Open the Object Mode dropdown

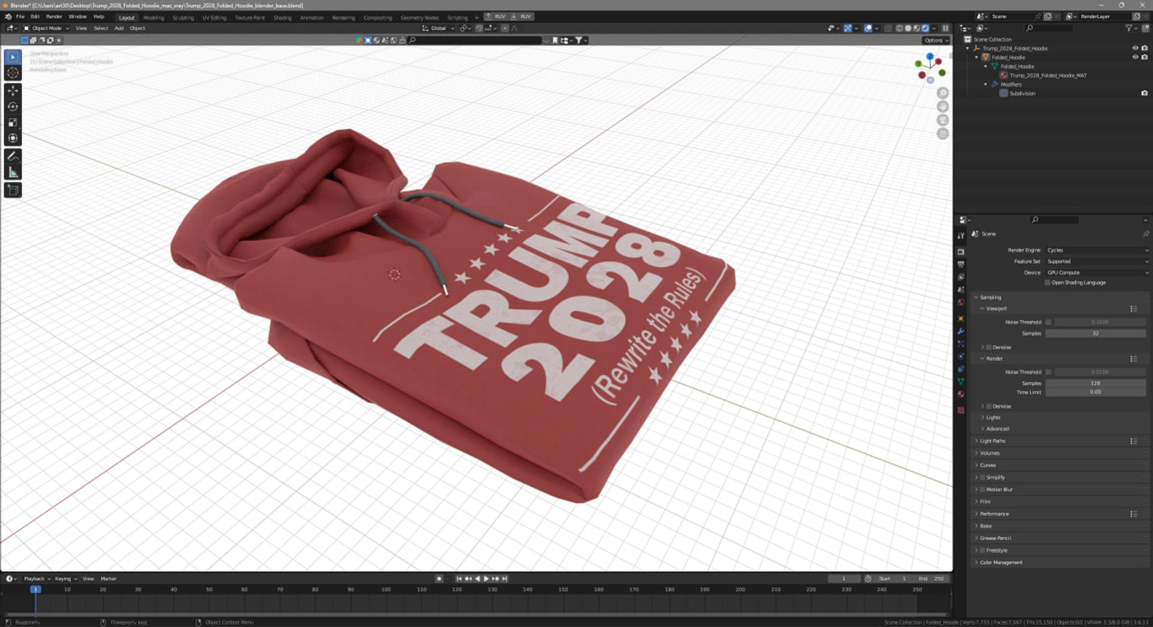46,28
